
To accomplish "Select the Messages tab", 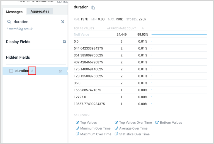I will (14, 12).
